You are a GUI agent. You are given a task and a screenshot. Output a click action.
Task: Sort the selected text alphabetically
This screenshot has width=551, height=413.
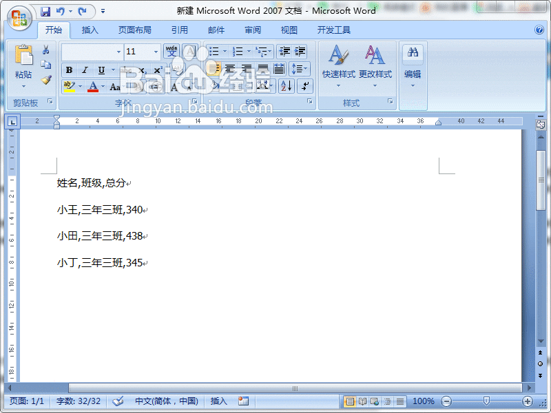point(285,86)
